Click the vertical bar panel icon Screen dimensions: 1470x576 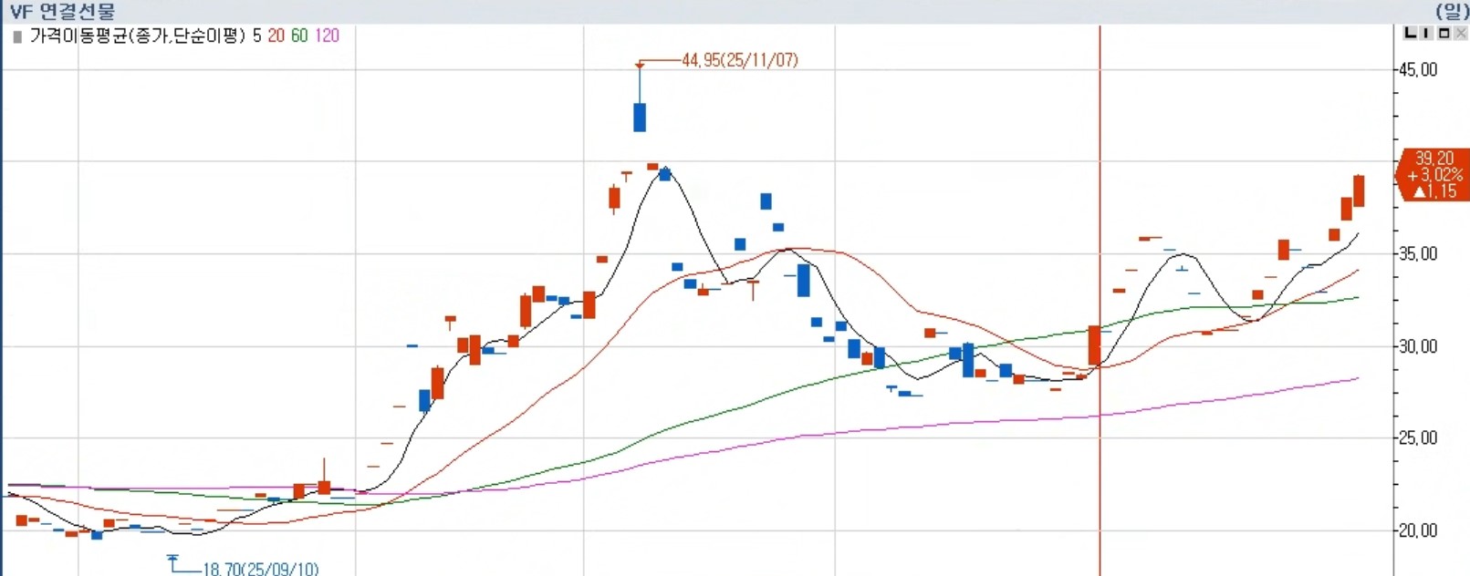click(x=1427, y=34)
